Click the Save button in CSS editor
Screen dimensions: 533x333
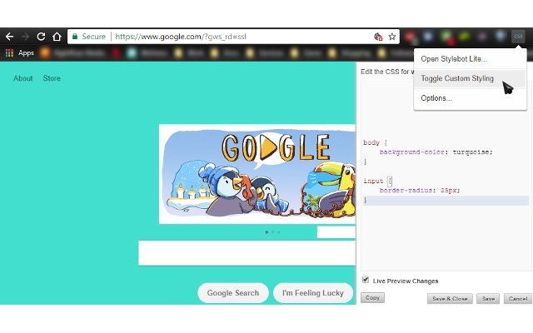coord(488,299)
